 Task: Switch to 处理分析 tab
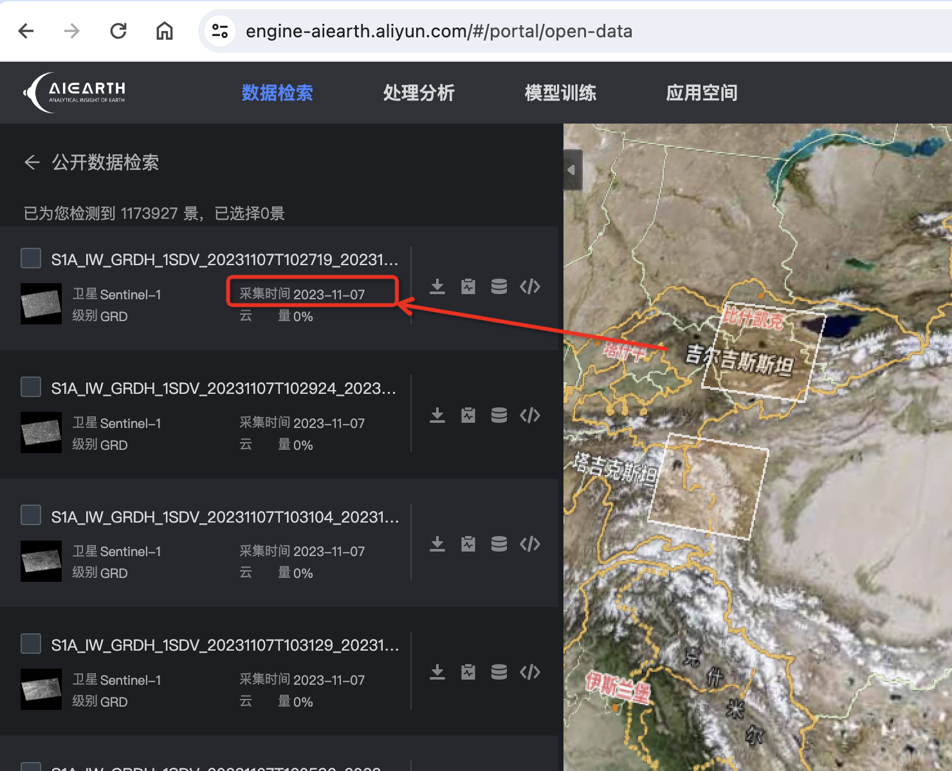(419, 93)
